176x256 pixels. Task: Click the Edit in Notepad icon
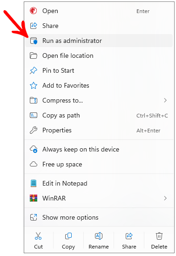(x=34, y=183)
